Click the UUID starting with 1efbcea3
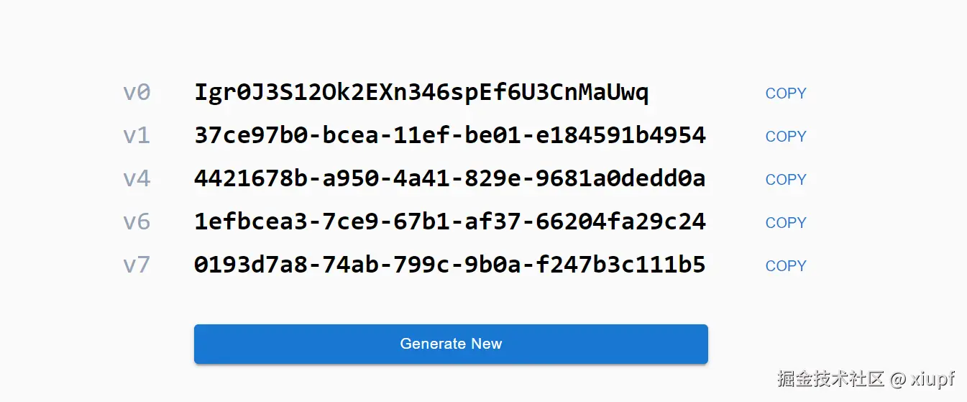The width and height of the screenshot is (967, 402). 449,222
